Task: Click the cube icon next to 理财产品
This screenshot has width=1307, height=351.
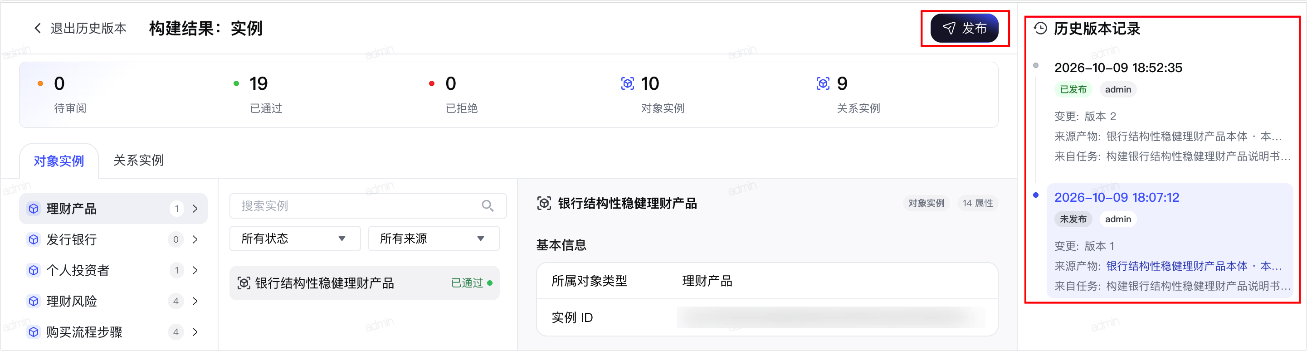Action: [34, 209]
